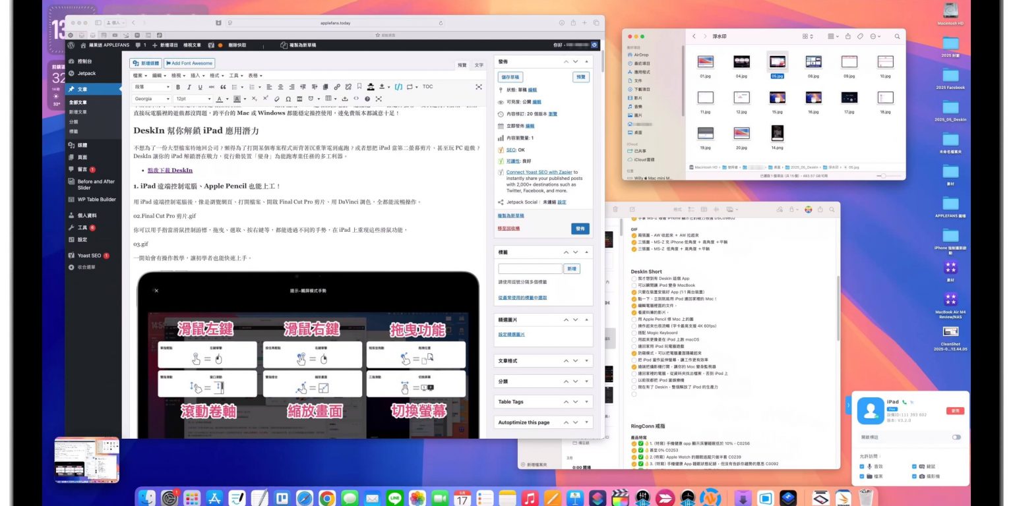Adjust the Finder icon size slider

coord(886,176)
